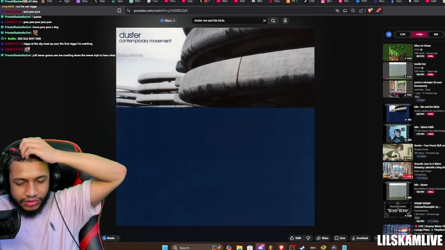Image resolution: width=445 pixels, height=250 pixels.
Task: Select the pink >100x pill at the sidebar top
Action: (x=419, y=34)
